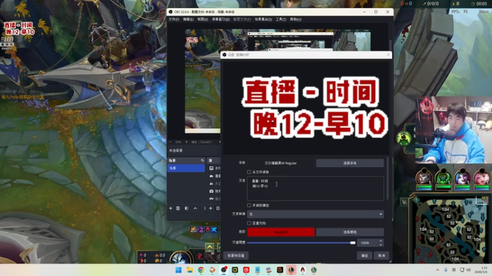The width and height of the screenshot is (492, 276).
Task: Open the yellow ring app taskbar icon
Action: (235, 270)
